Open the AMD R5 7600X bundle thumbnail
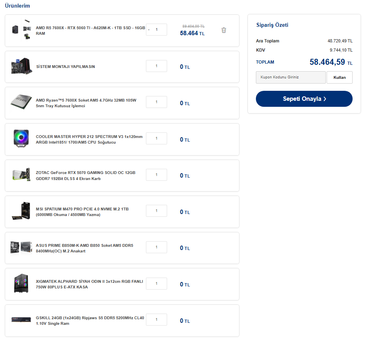The height and width of the screenshot is (342, 379). pos(22,30)
